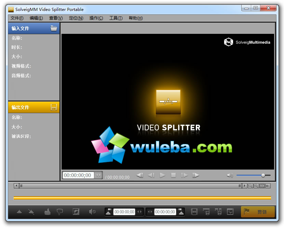The height and width of the screenshot is (228, 284).
Task: Keep selected fragment thumbs-up icon
Action: pos(48,212)
